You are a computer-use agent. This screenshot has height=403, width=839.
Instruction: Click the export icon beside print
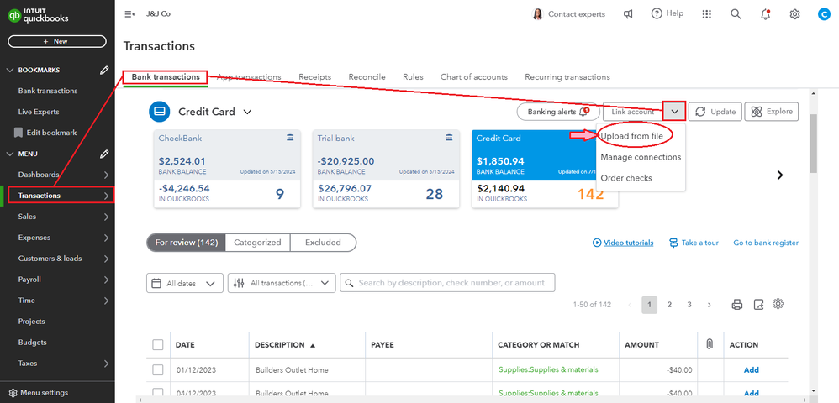pyautogui.click(x=758, y=305)
